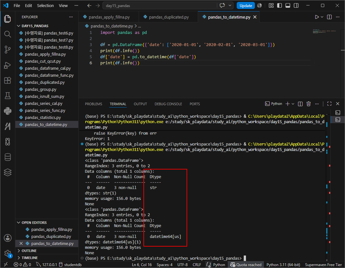Run the Python file with play button

click(x=317, y=17)
